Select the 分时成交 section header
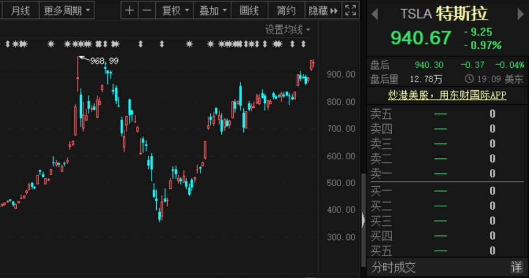The height and width of the screenshot is (278, 529). point(394,267)
